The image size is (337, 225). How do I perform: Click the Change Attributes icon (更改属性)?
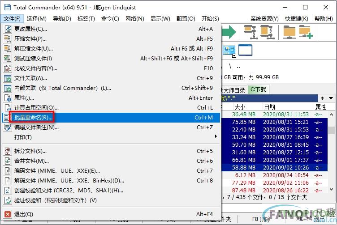8,29
